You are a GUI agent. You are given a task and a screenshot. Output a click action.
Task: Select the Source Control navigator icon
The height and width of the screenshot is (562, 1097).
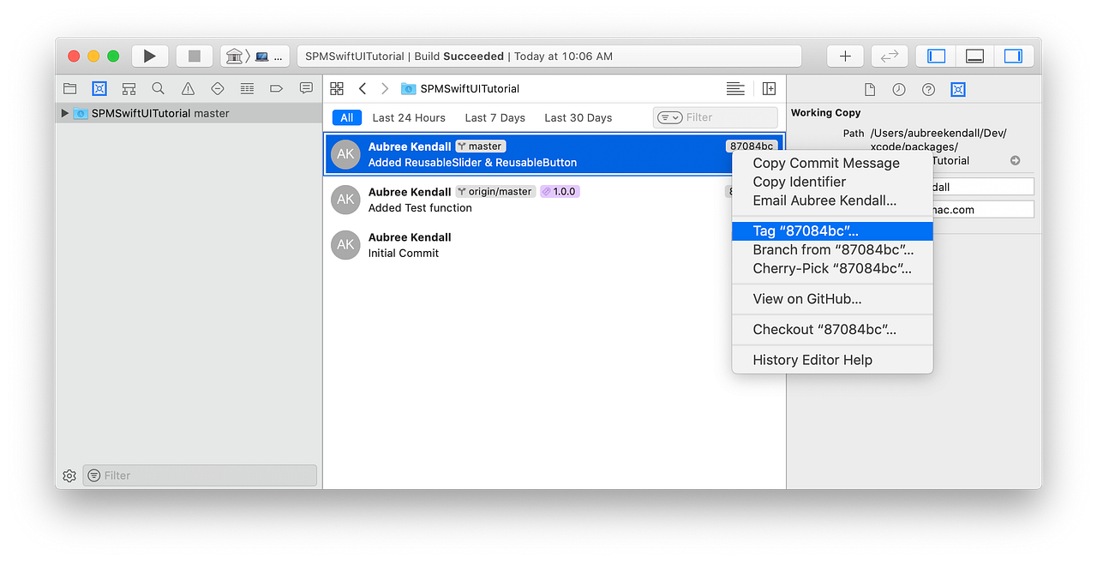click(99, 88)
